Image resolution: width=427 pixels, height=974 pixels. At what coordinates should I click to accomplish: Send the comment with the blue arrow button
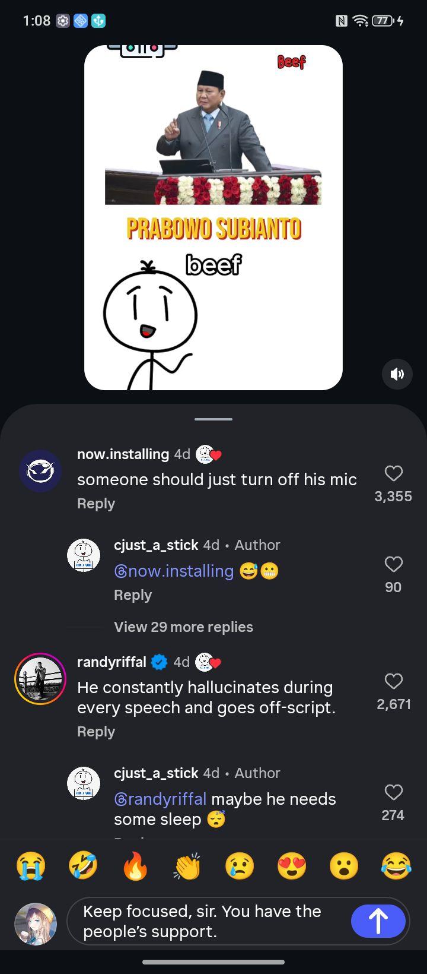[x=378, y=921]
